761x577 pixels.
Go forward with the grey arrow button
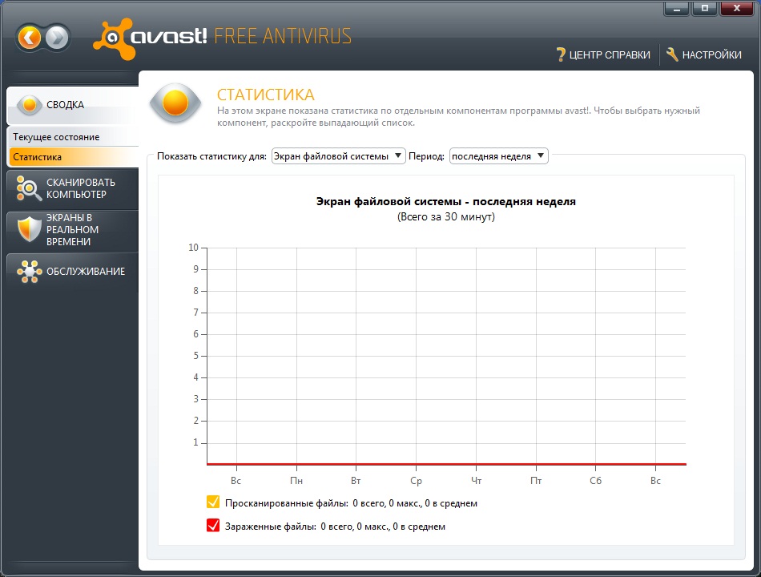tap(57, 38)
